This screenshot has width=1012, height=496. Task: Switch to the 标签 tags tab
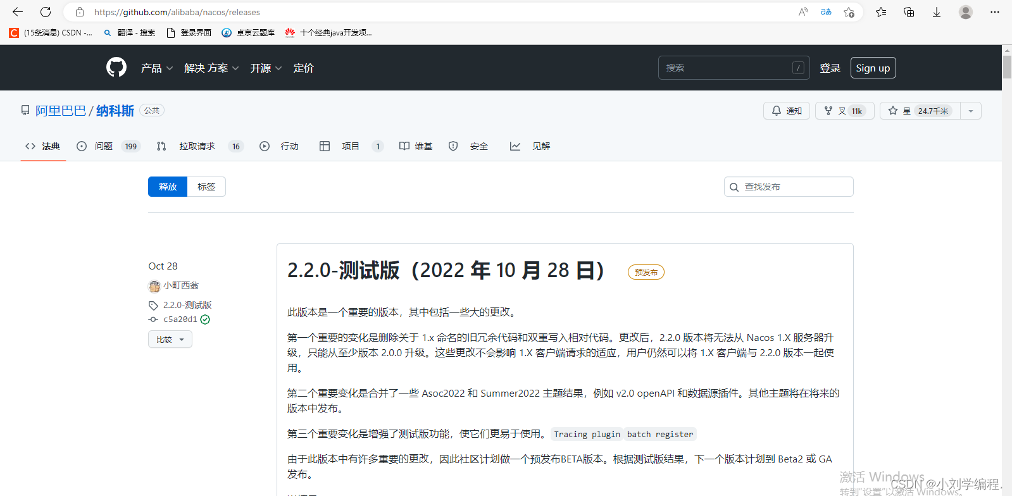click(x=206, y=187)
